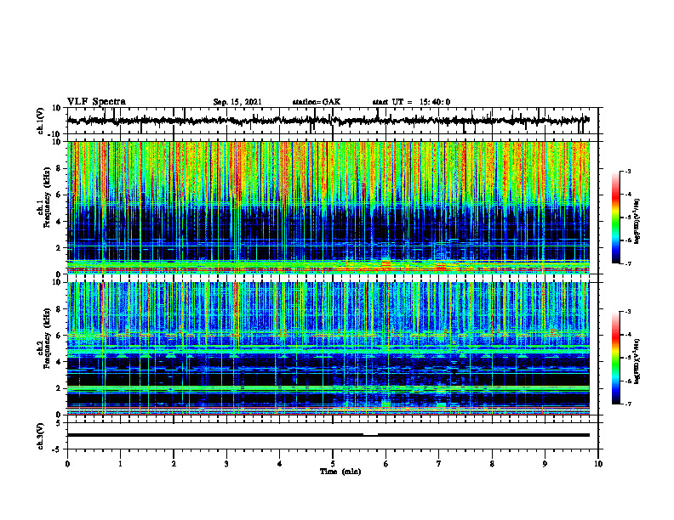The height and width of the screenshot is (520, 674).
Task: Click the ch.1 spectrogram color scale bar
Action: point(616,217)
